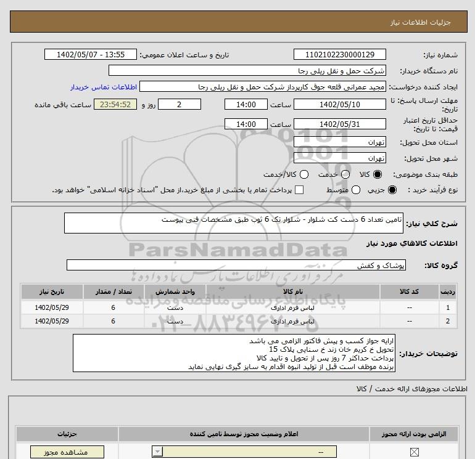Select متوسط purchase process radio

click(x=356, y=190)
